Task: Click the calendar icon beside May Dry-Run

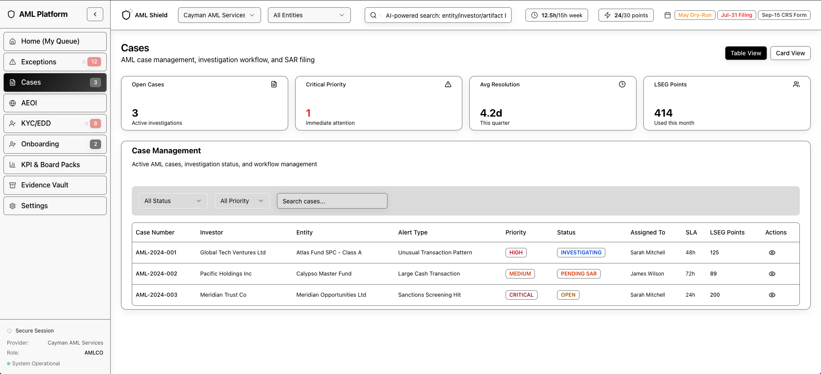Action: coord(668,15)
